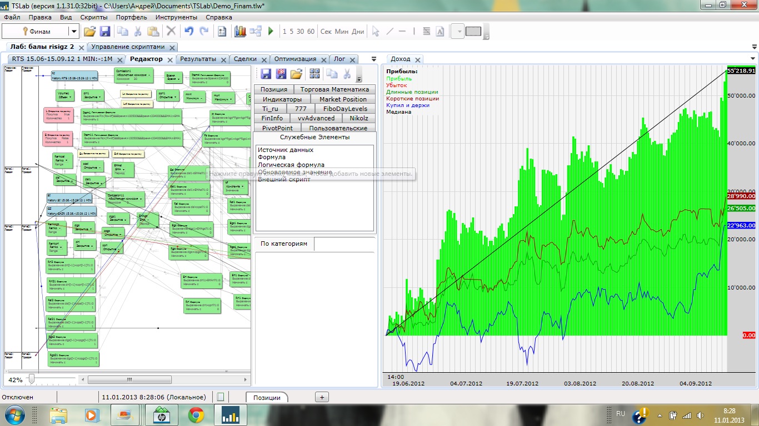
Task: Choose the 30 interval value
Action: (300, 32)
